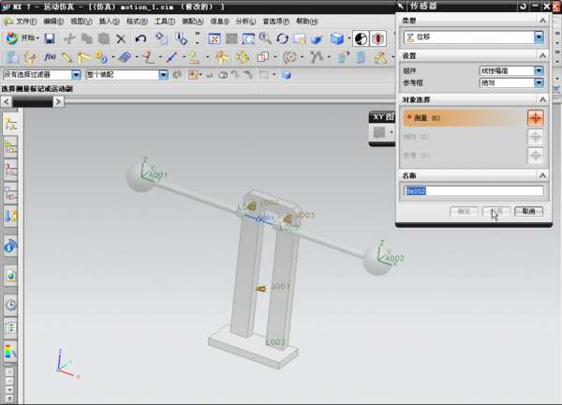
Task: Click the clock History sidebar icon
Action: click(10, 305)
